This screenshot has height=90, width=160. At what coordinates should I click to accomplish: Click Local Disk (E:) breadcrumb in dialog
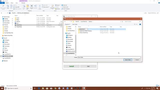click(x=84, y=22)
